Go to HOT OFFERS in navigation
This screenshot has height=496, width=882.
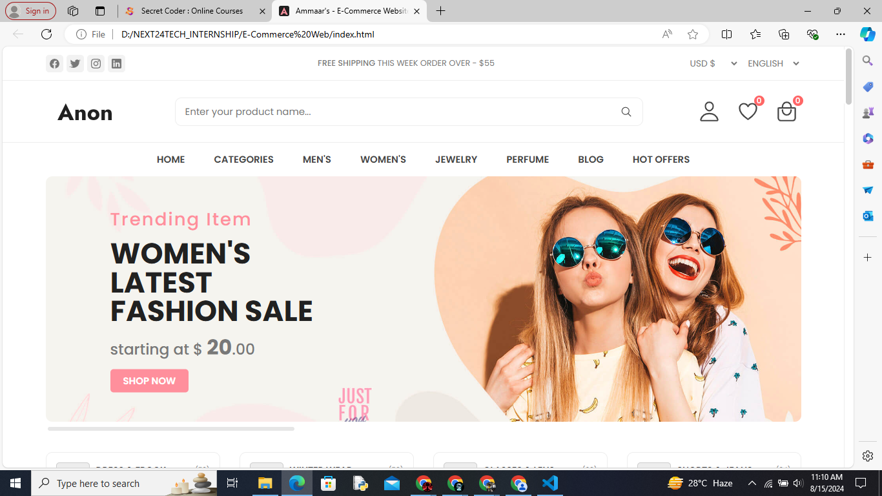pyautogui.click(x=661, y=160)
